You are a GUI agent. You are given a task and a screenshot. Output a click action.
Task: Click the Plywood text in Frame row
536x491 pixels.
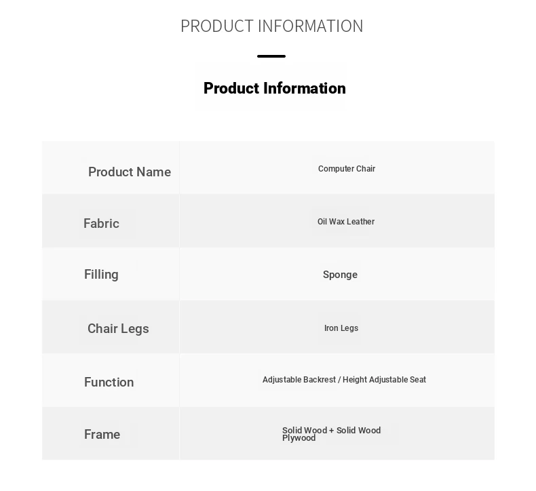pos(299,438)
